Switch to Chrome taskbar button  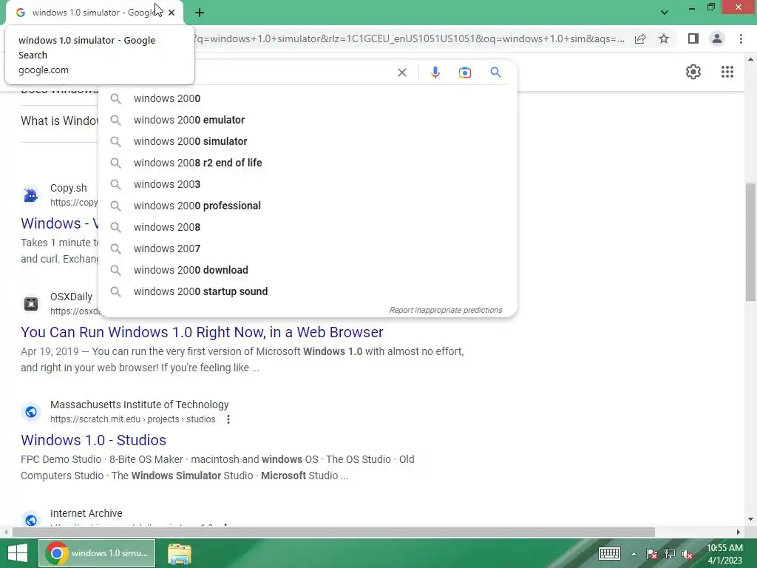tap(97, 553)
